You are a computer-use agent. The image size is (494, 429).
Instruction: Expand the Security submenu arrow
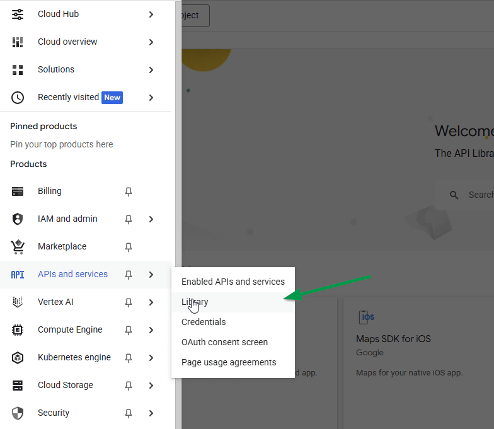151,413
